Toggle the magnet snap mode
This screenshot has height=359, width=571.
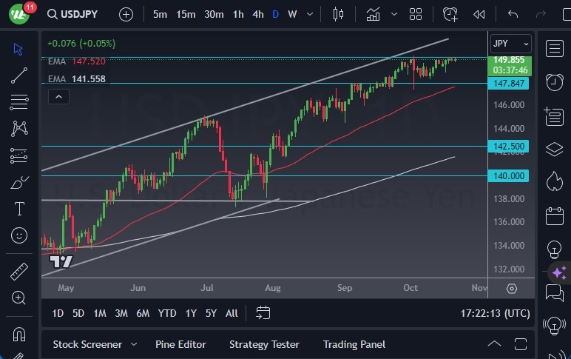pyautogui.click(x=19, y=333)
